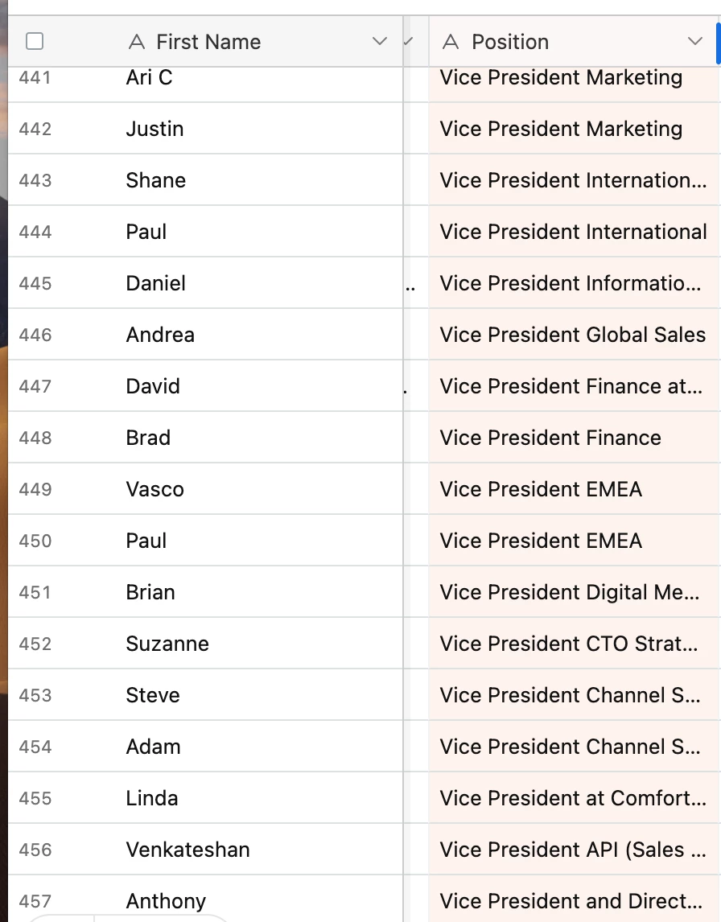Select row number 451
This screenshot has width=721, height=922.
tap(35, 592)
